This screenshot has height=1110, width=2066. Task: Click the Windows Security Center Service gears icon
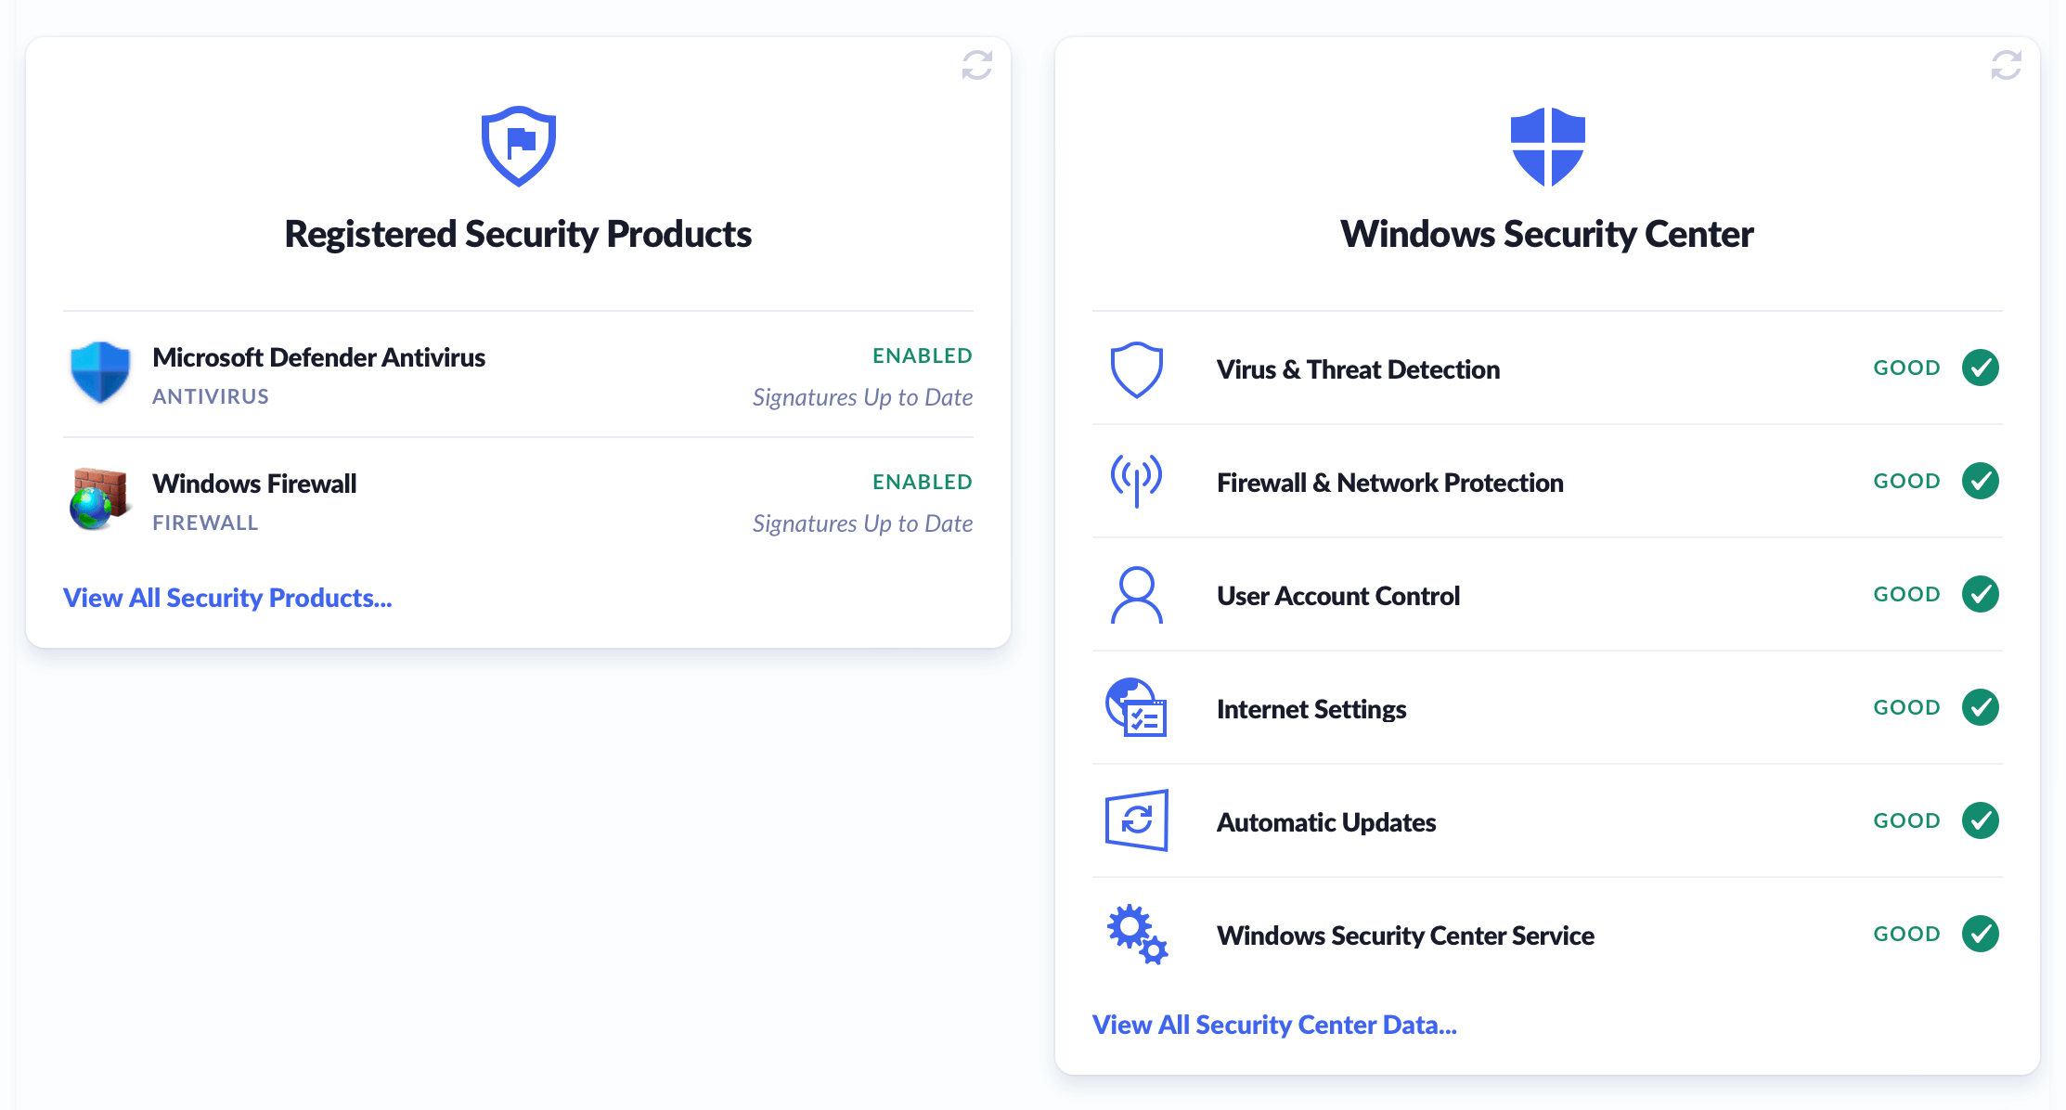click(1136, 934)
